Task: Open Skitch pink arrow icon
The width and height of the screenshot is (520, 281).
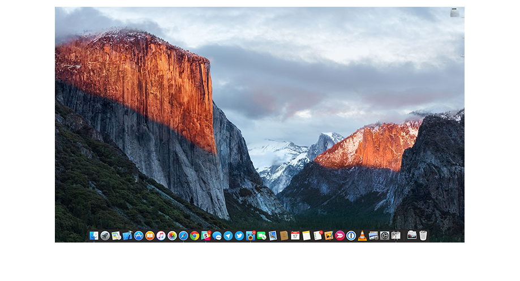Action: (x=340, y=236)
